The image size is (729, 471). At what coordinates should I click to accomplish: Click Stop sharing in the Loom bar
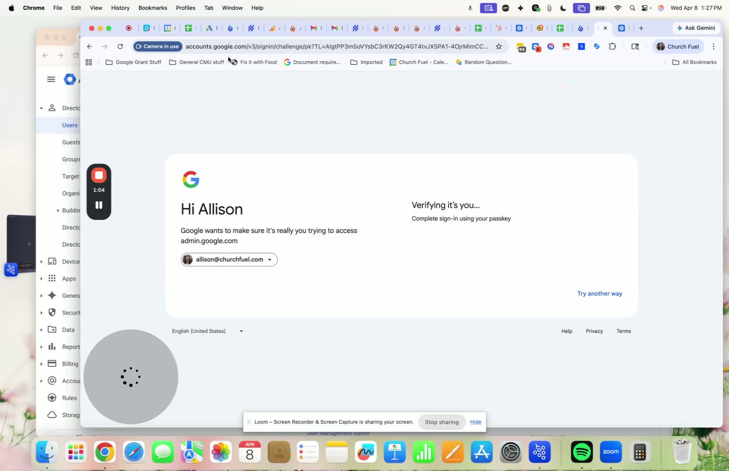click(442, 422)
